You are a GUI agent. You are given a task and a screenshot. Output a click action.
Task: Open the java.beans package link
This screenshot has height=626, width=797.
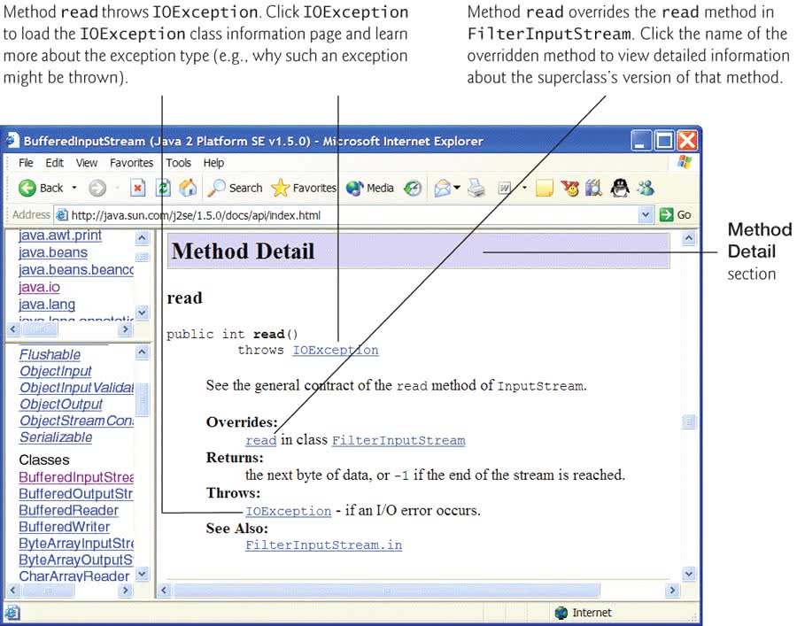(x=53, y=252)
